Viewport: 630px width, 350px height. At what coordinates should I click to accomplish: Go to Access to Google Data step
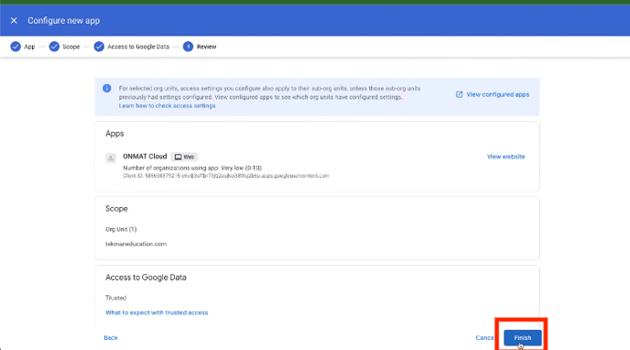(x=138, y=47)
